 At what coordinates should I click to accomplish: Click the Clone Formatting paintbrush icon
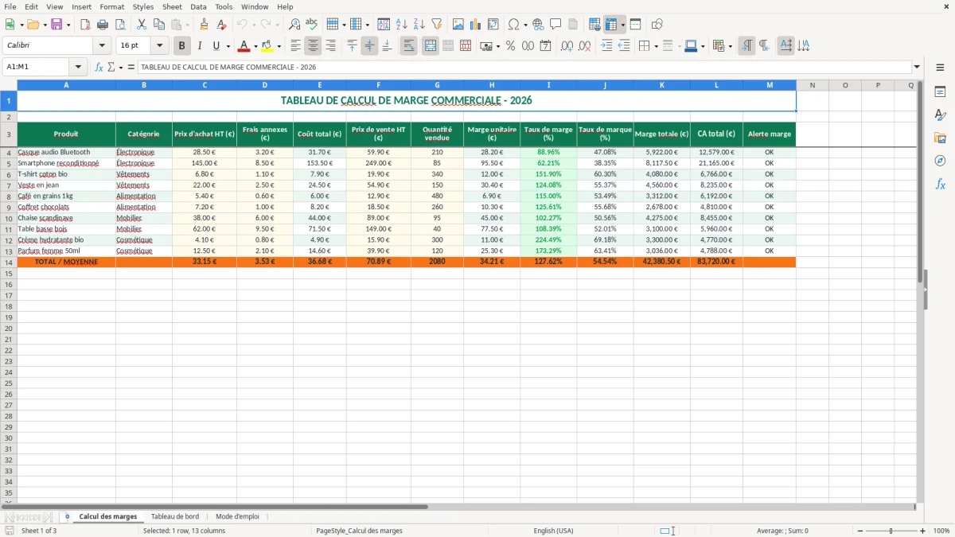pos(204,25)
